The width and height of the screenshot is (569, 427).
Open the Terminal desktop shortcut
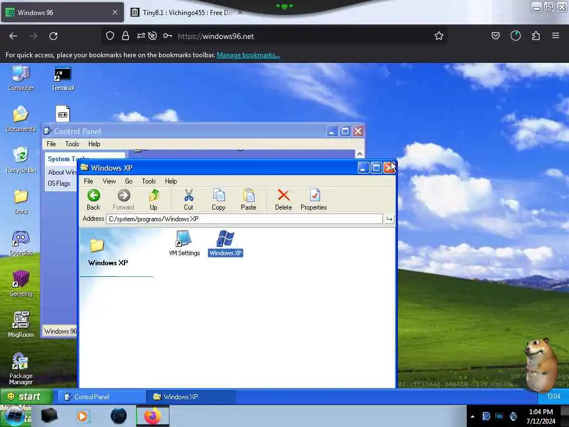(63, 78)
